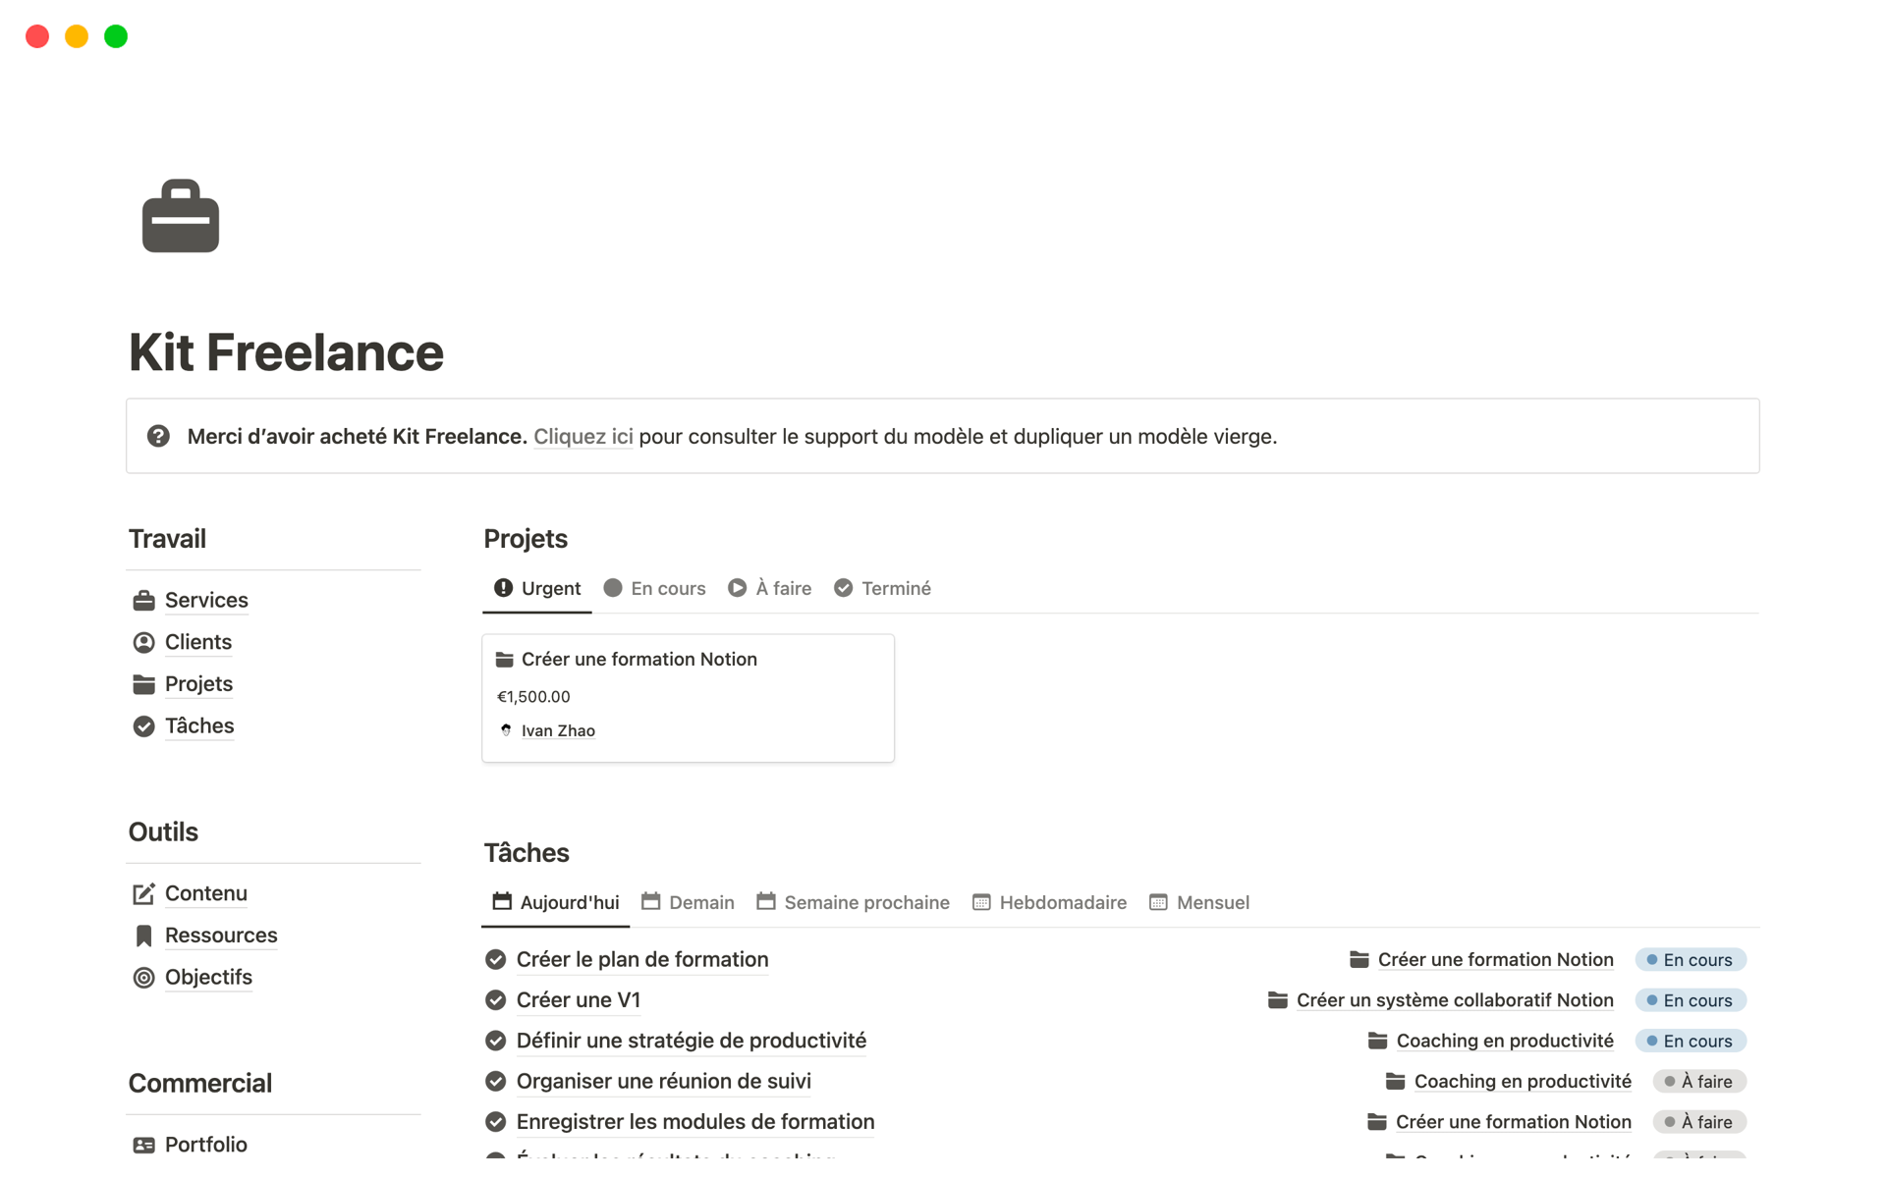Click the Ressources bookmark icon
This screenshot has width=1886, height=1178.
143,936
